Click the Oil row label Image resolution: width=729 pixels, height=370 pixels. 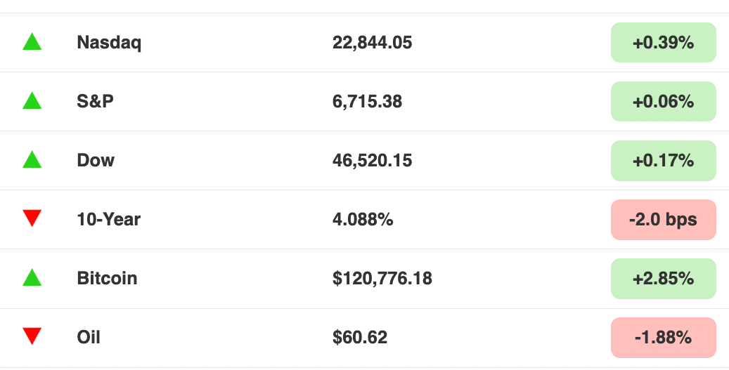89,337
